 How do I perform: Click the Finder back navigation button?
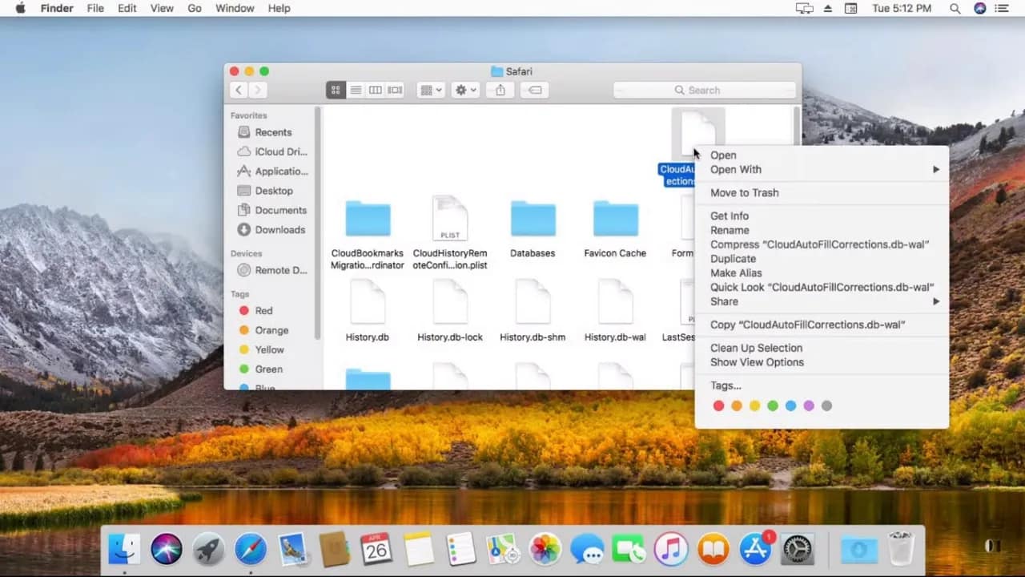point(238,91)
